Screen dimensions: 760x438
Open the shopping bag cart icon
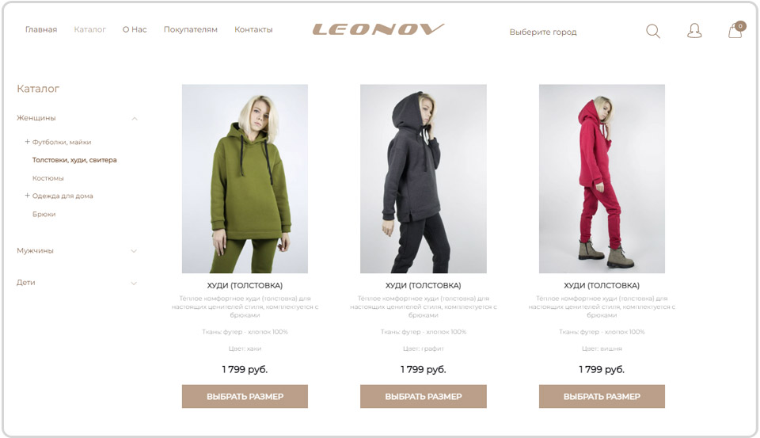click(736, 29)
